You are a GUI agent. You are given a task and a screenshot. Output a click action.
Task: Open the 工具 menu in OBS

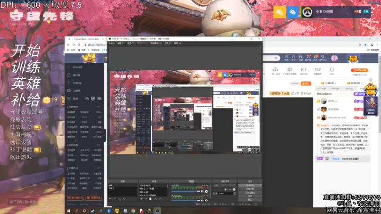[168, 43]
